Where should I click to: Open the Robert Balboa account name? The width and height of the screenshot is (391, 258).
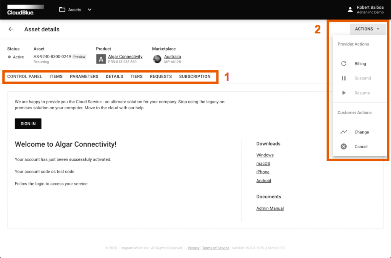click(x=370, y=7)
